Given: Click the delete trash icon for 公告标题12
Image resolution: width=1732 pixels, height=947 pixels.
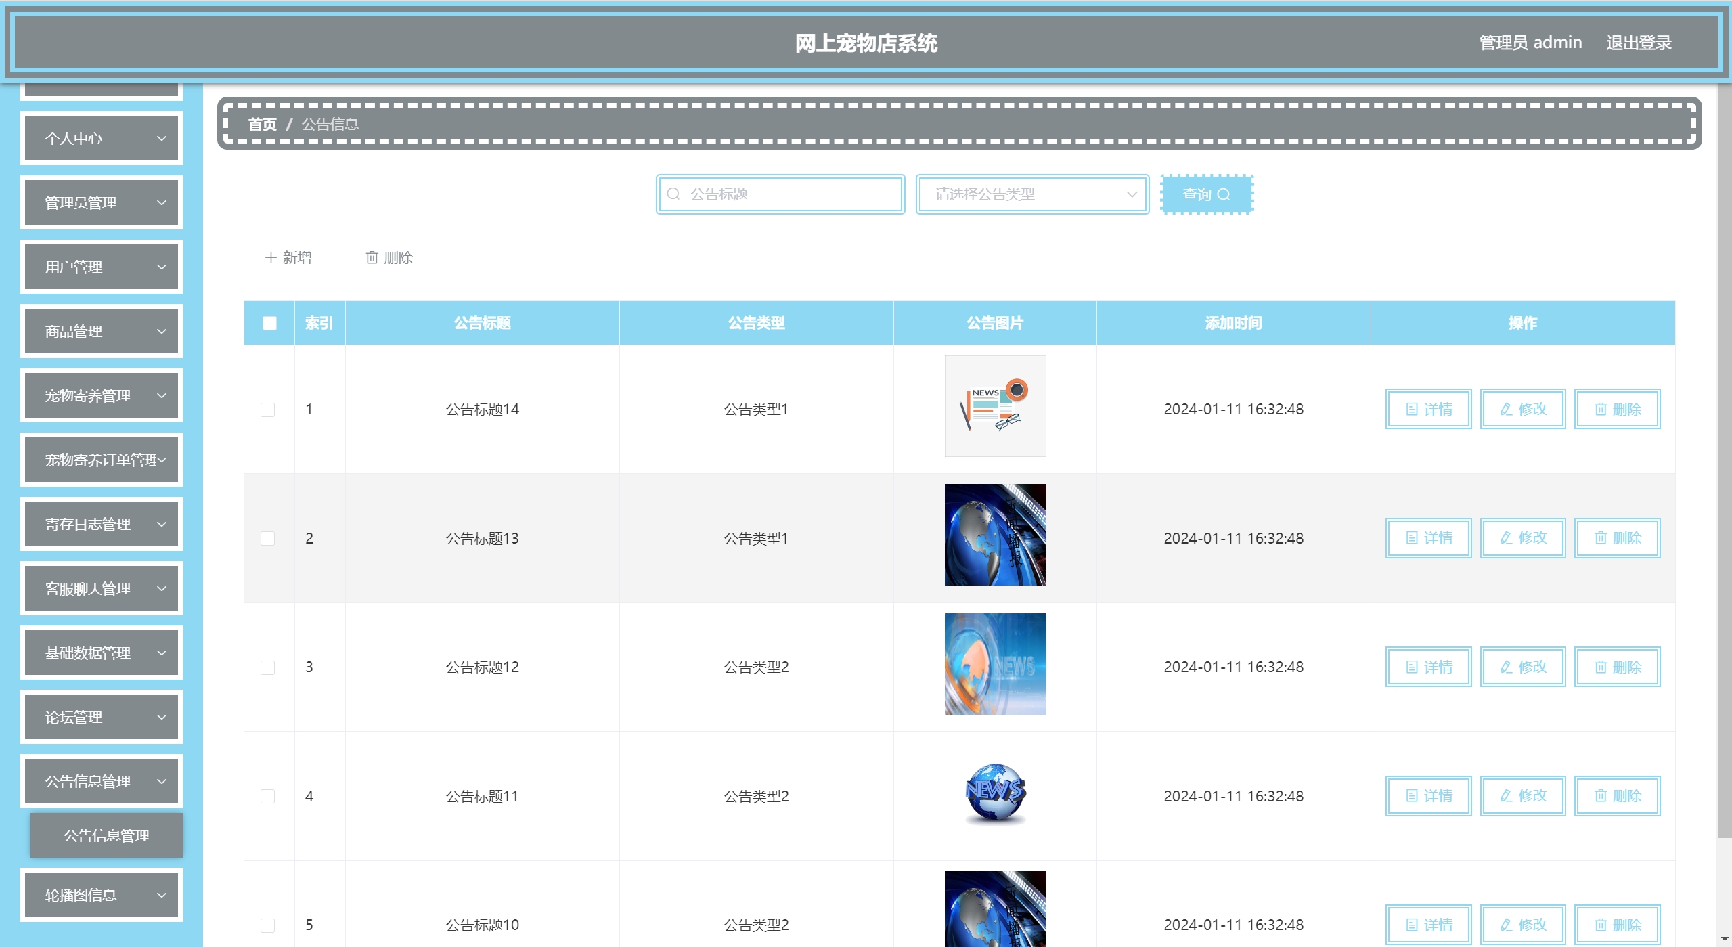Looking at the screenshot, I should tap(1600, 667).
